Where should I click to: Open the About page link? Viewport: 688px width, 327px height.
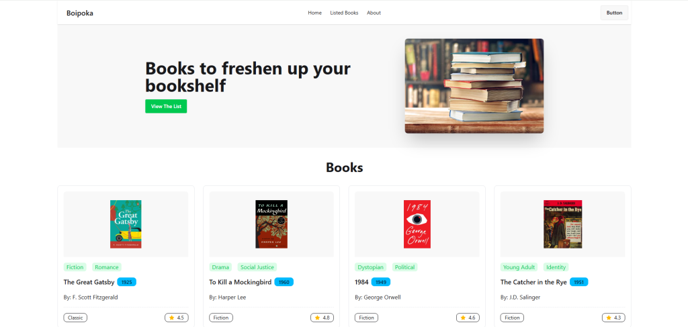pyautogui.click(x=374, y=13)
